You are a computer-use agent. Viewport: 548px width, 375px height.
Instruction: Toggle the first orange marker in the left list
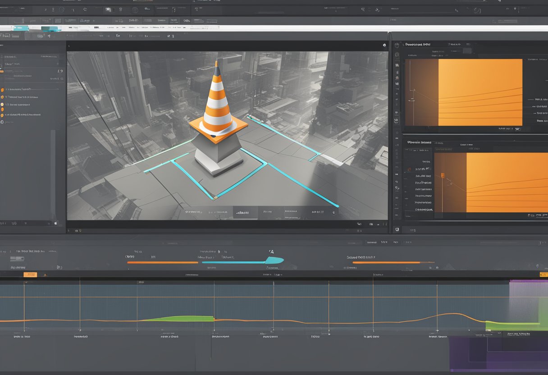[x=2, y=90]
